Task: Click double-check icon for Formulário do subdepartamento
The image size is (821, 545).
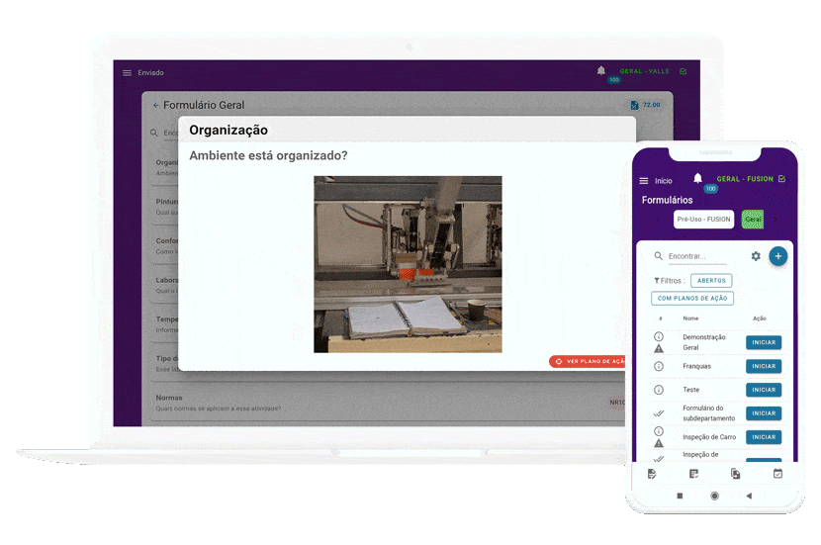Action: pyautogui.click(x=659, y=413)
